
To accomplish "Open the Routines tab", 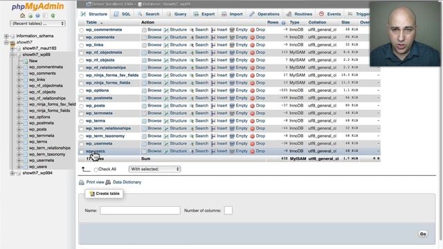I will [x=299, y=14].
